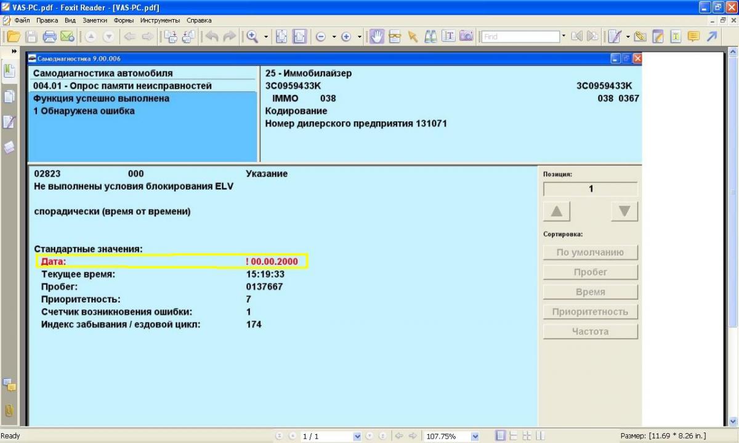Click the rotate pages left icon

tap(171, 36)
